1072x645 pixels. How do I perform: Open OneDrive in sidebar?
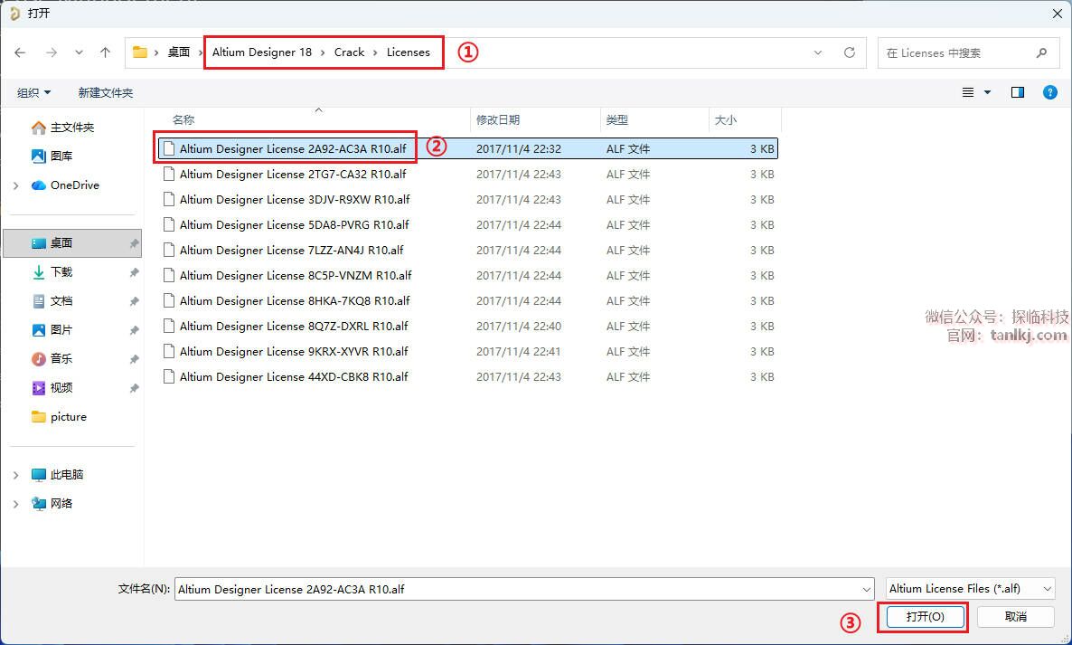tap(74, 185)
